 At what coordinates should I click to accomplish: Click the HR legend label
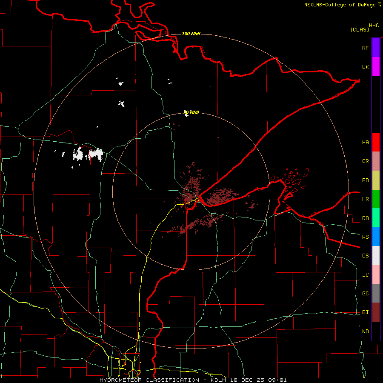tap(365, 199)
